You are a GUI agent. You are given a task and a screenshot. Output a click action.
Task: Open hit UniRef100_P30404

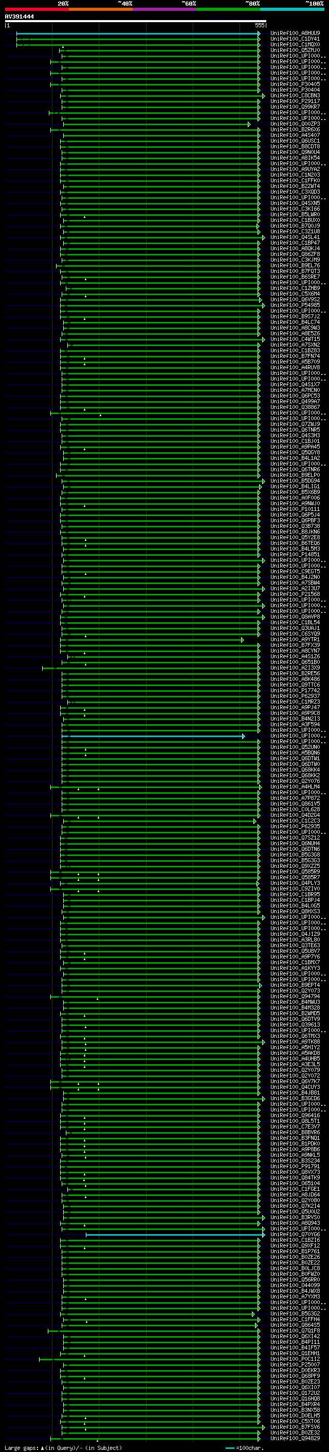pyautogui.click(x=295, y=90)
